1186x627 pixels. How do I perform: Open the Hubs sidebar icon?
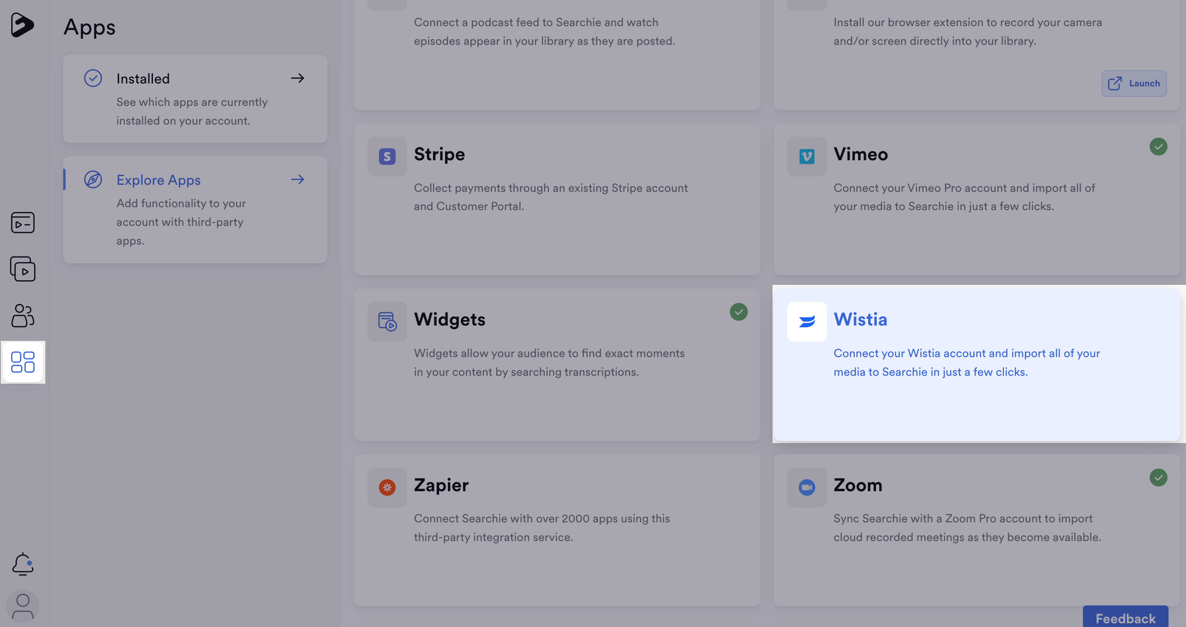point(22,223)
